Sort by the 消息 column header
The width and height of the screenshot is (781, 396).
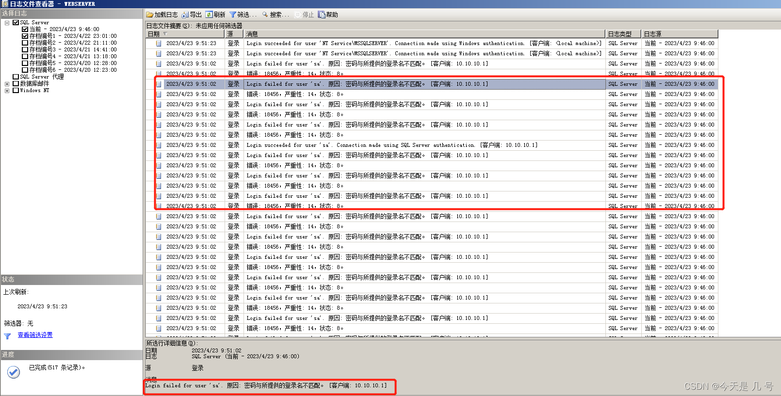(x=424, y=34)
